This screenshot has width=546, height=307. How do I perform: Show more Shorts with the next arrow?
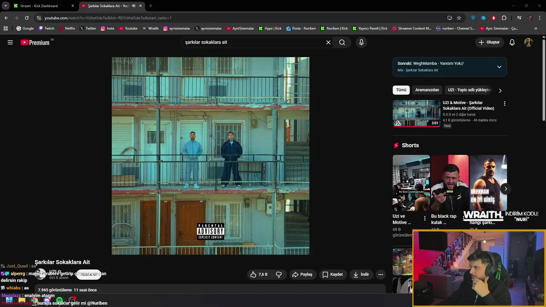click(x=505, y=189)
